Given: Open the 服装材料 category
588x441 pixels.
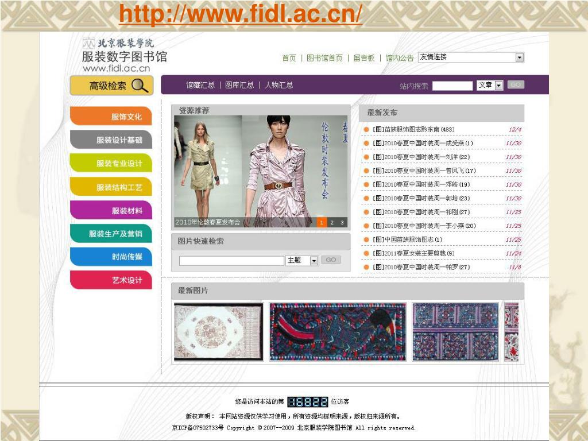Looking at the screenshot, I should [111, 210].
